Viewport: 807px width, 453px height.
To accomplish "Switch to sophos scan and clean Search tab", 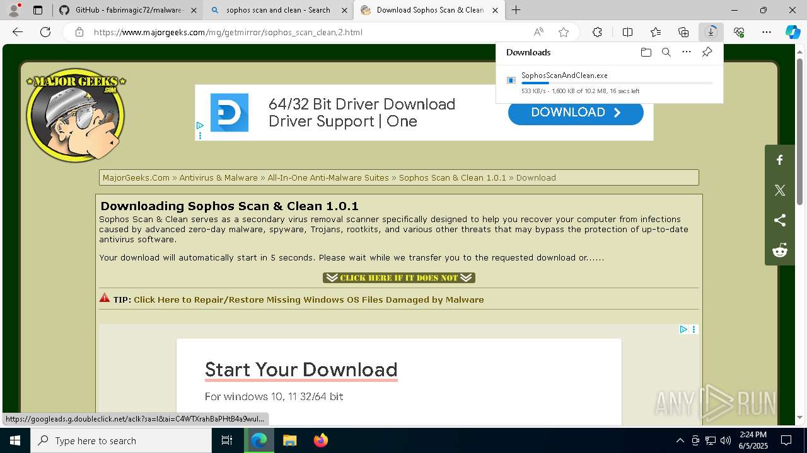I will pyautogui.click(x=278, y=10).
